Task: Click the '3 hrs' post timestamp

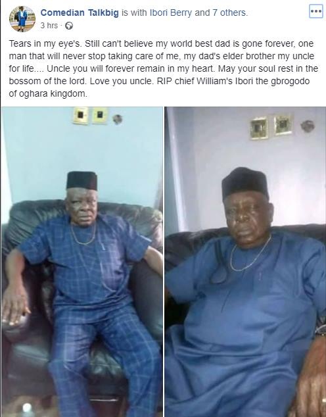Action: 49,26
